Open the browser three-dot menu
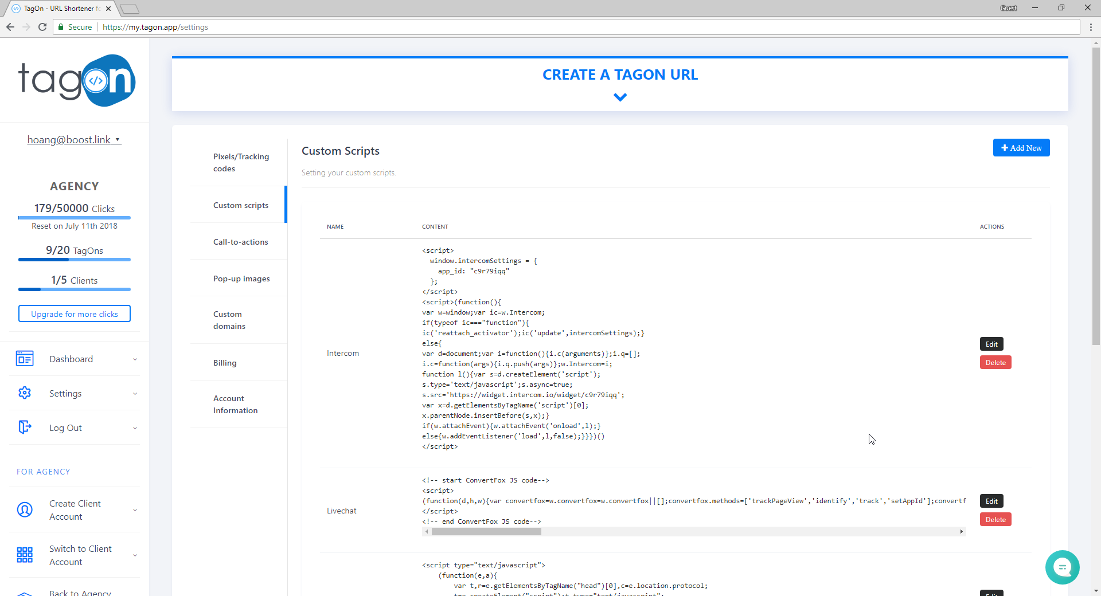The width and height of the screenshot is (1101, 596). point(1091,27)
